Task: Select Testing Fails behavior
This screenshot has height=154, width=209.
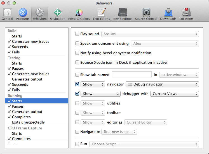Action: 37,90
